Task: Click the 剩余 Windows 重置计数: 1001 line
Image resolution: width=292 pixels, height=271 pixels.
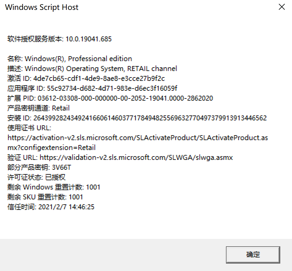Action: pyautogui.click(x=54, y=187)
